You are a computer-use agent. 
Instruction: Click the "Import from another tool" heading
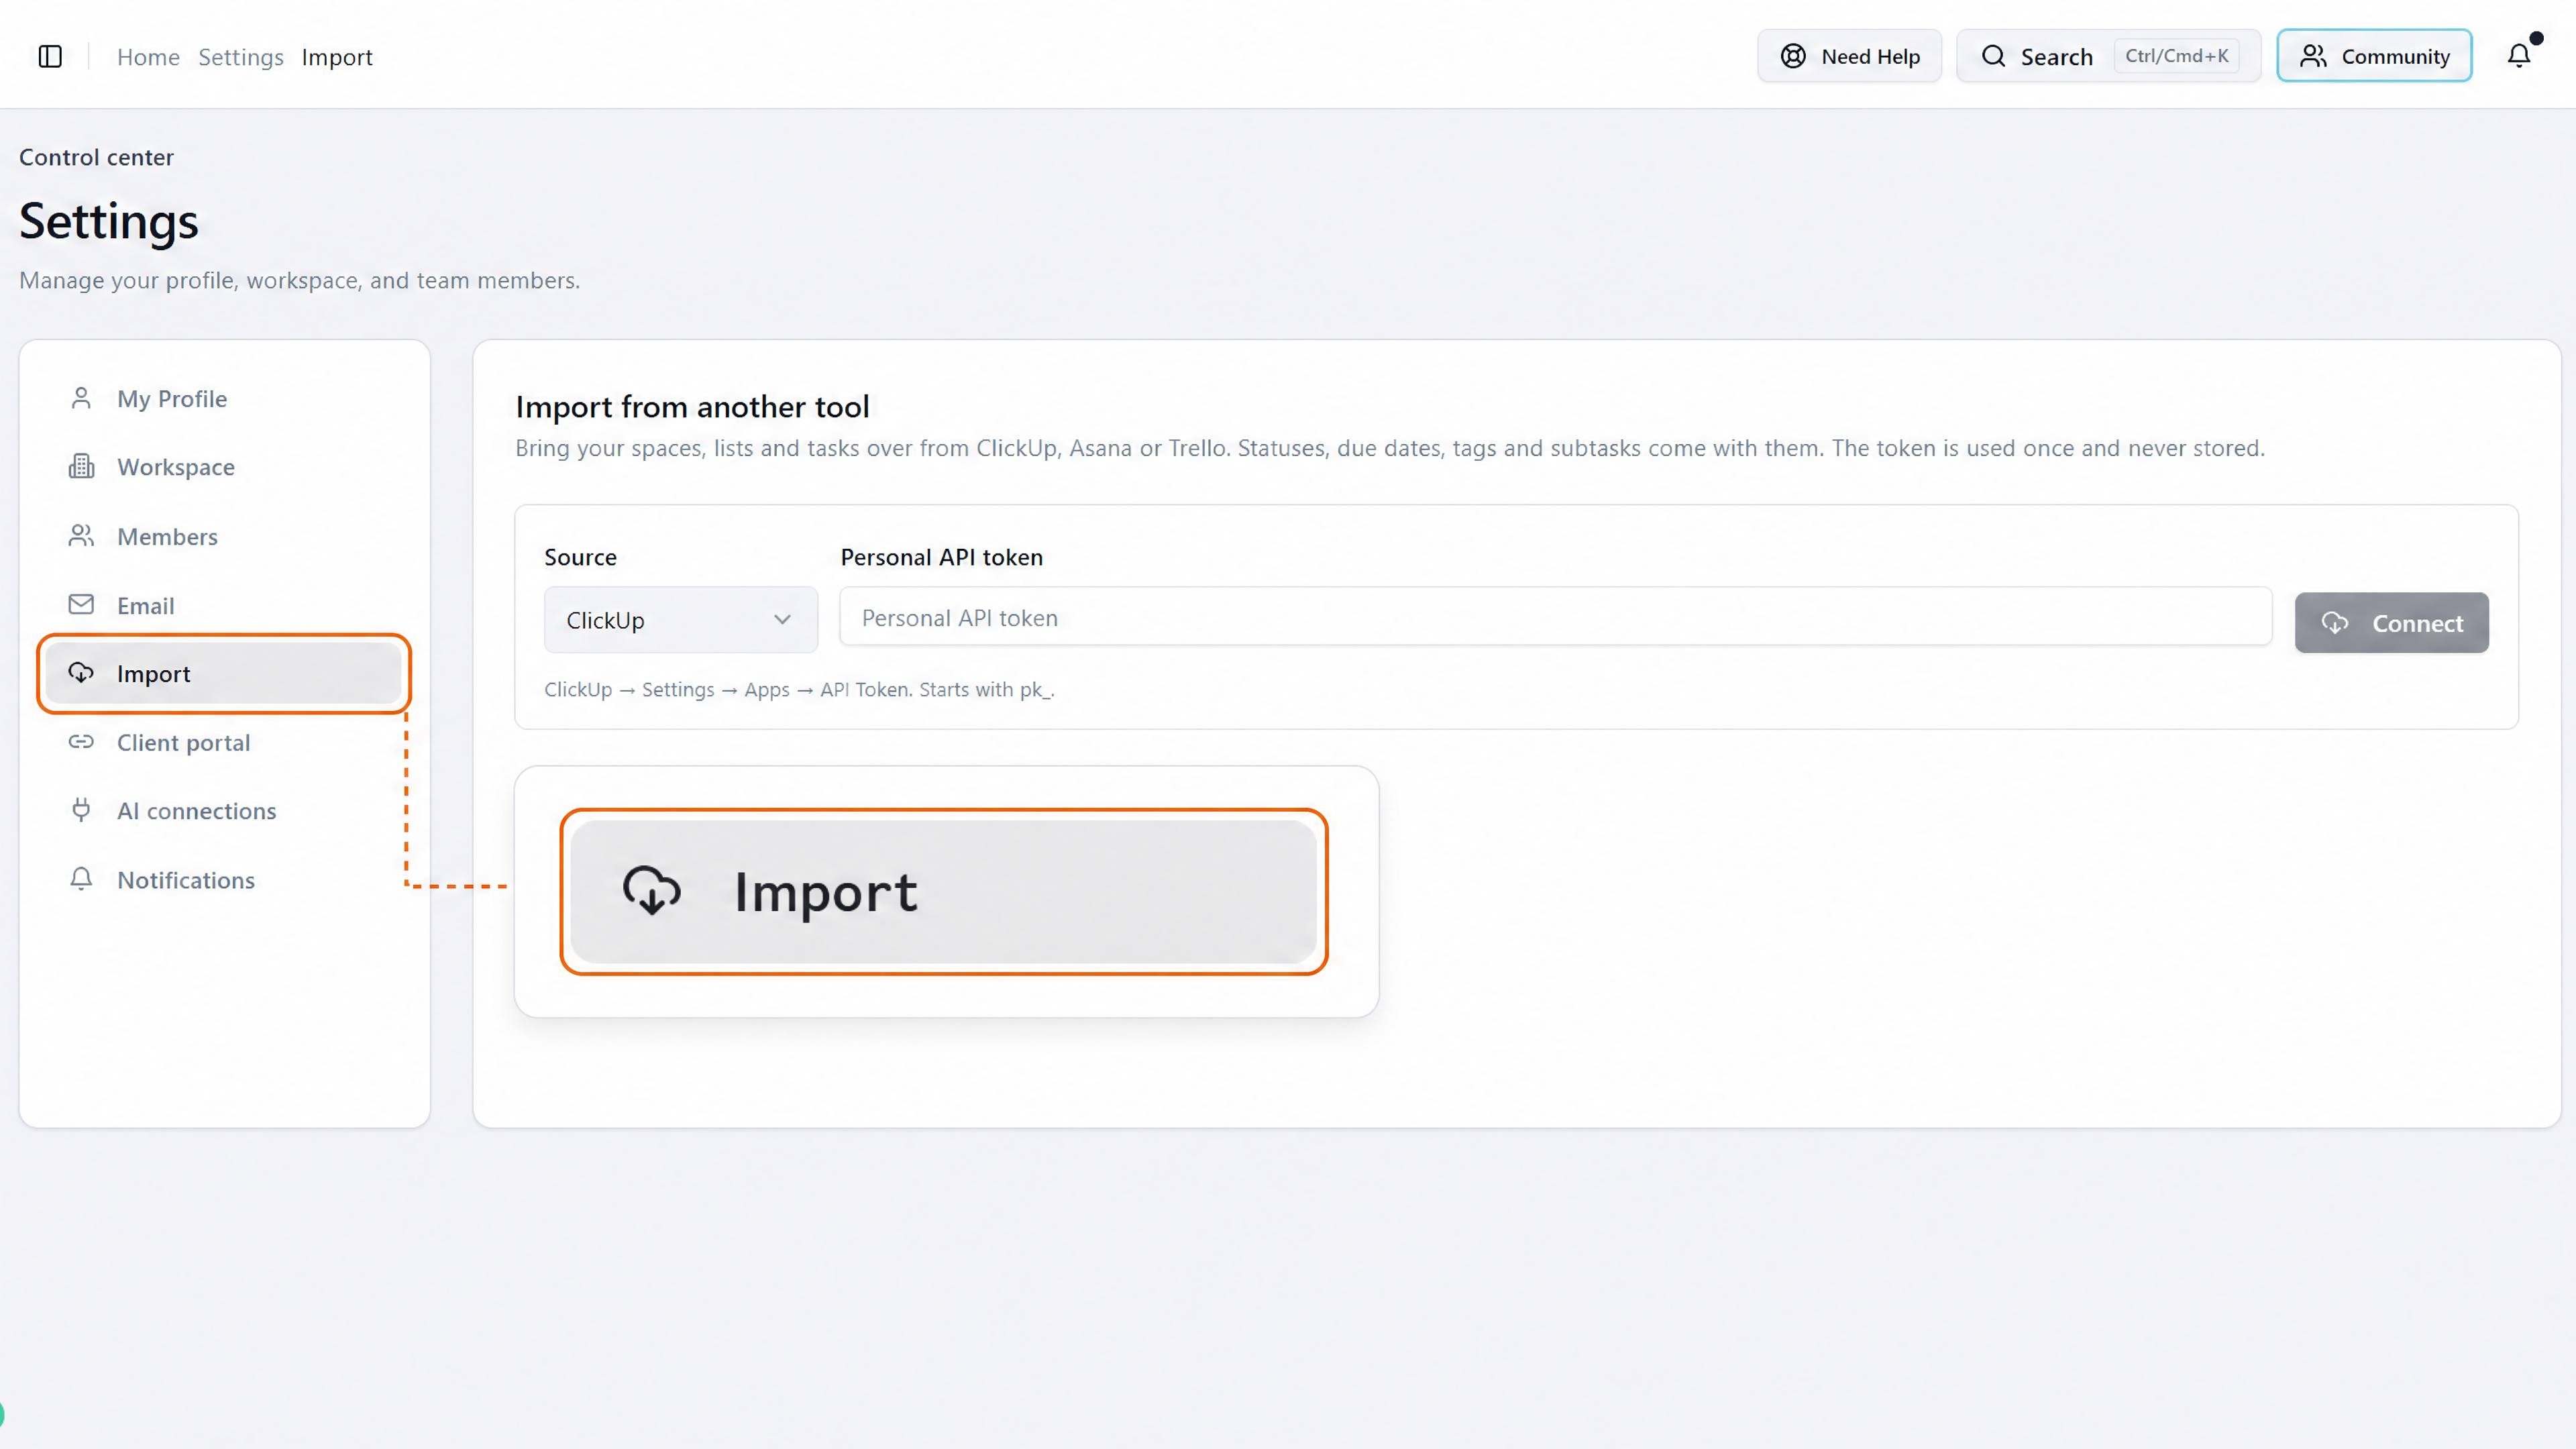coord(692,407)
